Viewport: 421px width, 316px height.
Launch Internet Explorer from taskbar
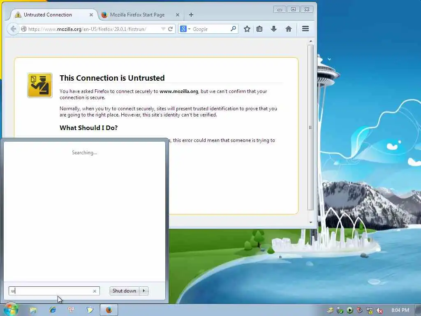pyautogui.click(x=52, y=310)
